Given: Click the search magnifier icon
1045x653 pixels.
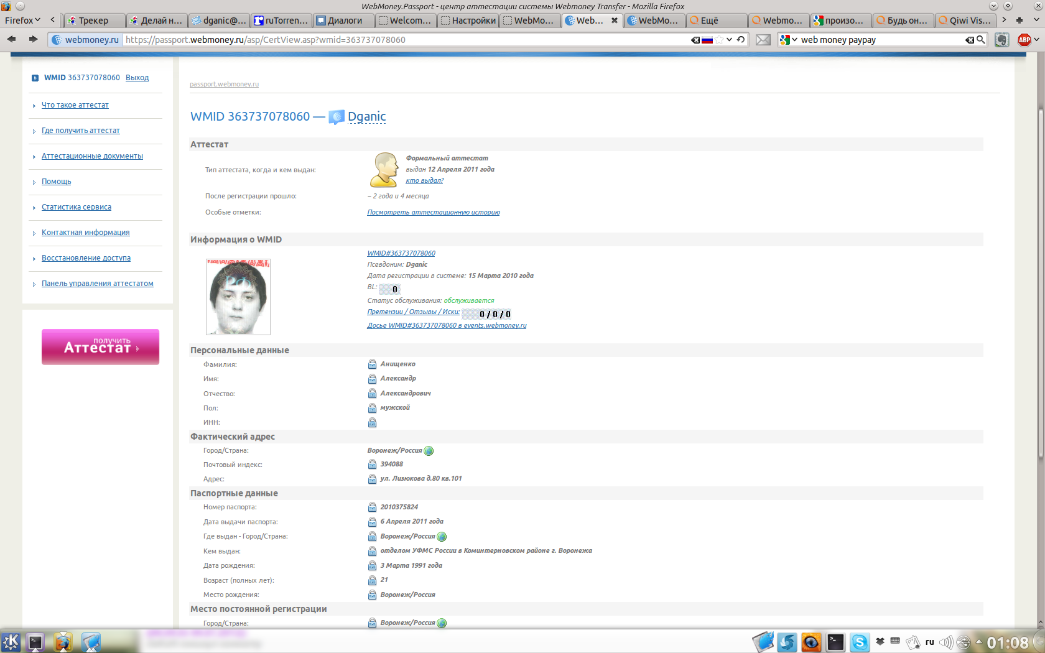Looking at the screenshot, I should coord(981,39).
